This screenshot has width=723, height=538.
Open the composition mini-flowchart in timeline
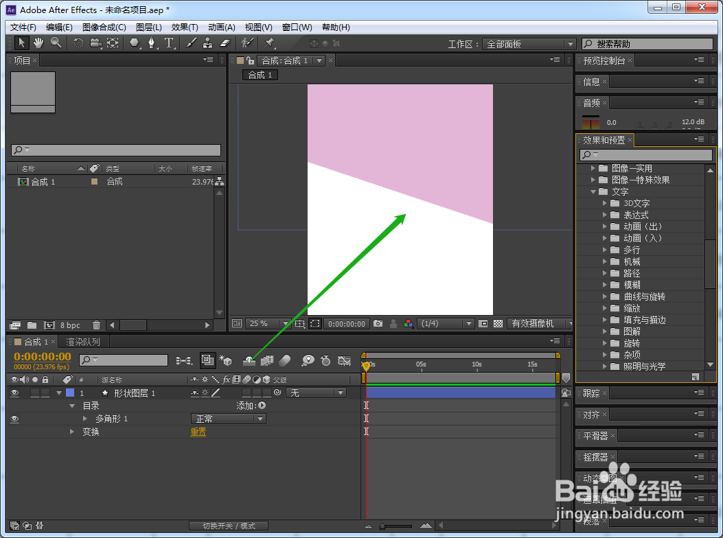[184, 360]
